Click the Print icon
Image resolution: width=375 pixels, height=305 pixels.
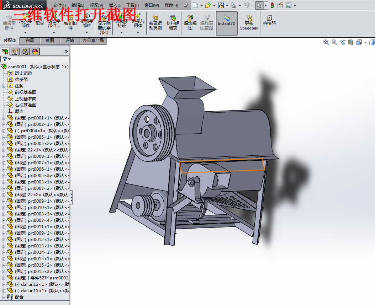pos(233,5)
